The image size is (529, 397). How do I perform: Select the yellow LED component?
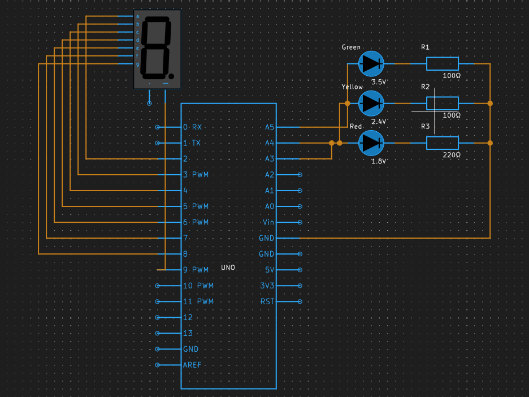[371, 103]
